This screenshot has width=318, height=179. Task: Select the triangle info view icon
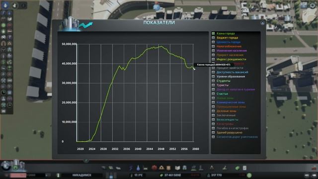tap(9, 43)
